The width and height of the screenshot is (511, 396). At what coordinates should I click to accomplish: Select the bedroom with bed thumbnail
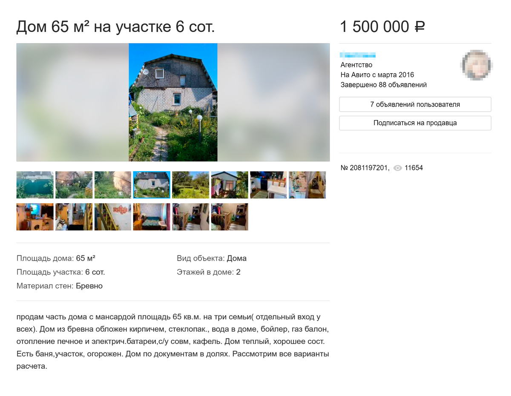tap(152, 217)
